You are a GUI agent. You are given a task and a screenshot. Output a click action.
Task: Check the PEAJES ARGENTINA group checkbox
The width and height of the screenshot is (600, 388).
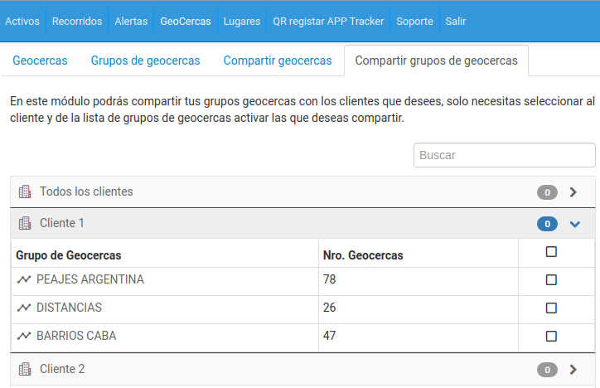551,279
